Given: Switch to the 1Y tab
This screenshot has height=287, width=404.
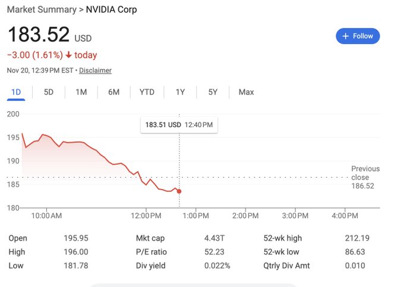Looking at the screenshot, I should 180,92.
